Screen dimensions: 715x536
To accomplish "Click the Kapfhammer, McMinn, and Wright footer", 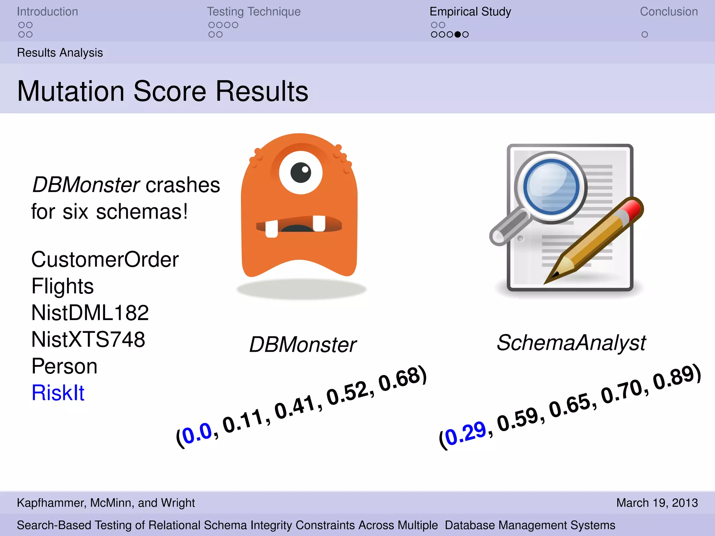I will tap(106, 503).
